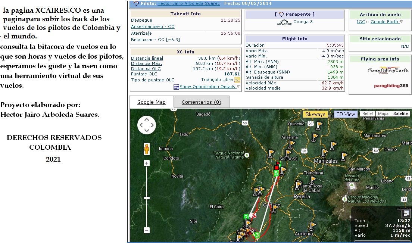Click the flag marker directly under Chinchiná label
412x243 pixels.
pos(313,180)
